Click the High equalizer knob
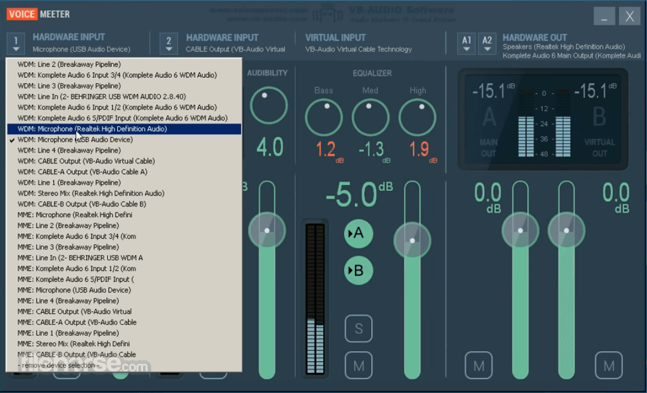The image size is (647, 393). (417, 117)
